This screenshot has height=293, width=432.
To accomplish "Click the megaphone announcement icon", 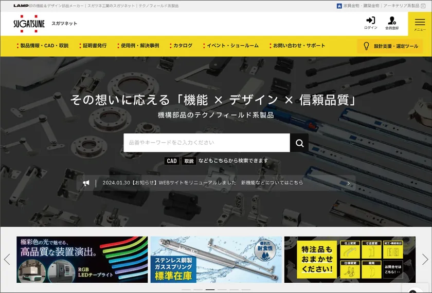I will point(86,183).
